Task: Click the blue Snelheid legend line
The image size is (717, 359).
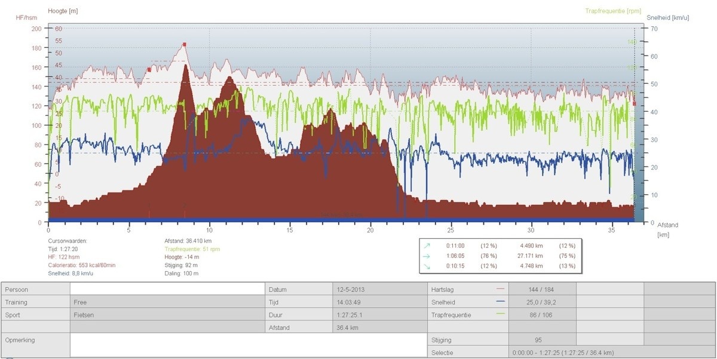Action: 499,302
